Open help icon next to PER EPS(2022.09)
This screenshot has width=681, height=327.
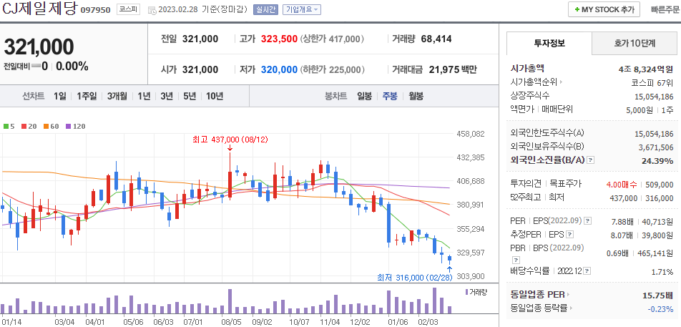(587, 221)
